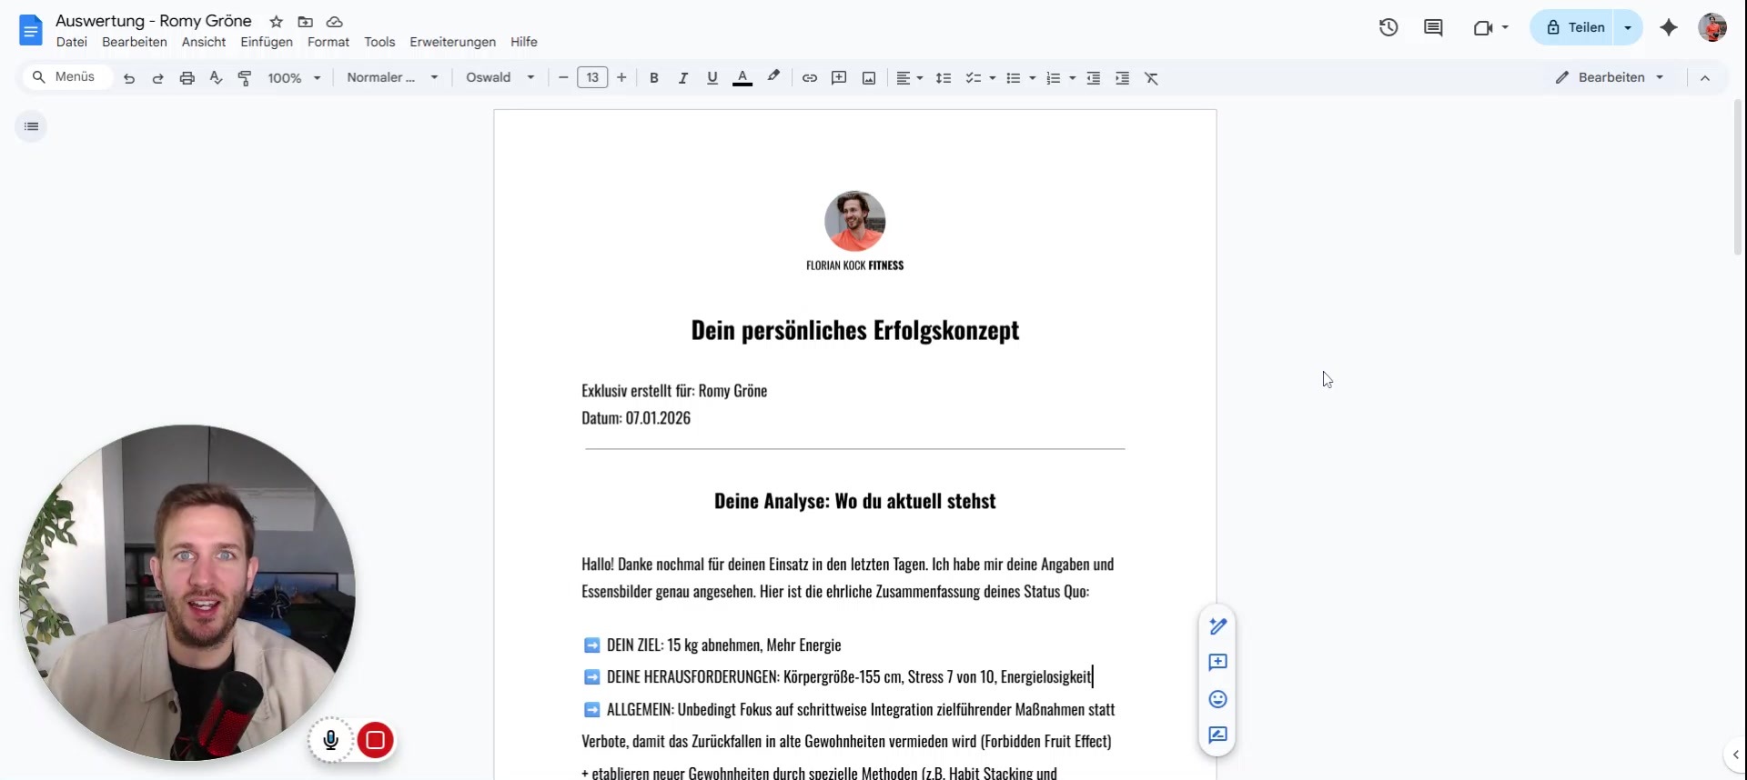Open the Einfügen menu

click(267, 42)
